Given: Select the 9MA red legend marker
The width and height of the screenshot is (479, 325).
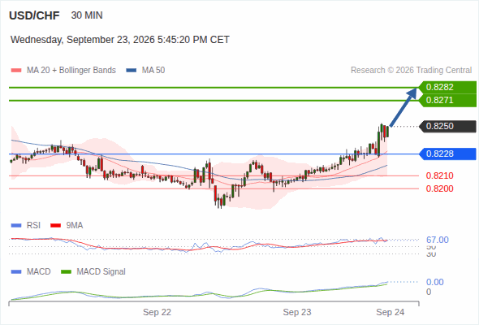Looking at the screenshot, I should click(x=55, y=226).
